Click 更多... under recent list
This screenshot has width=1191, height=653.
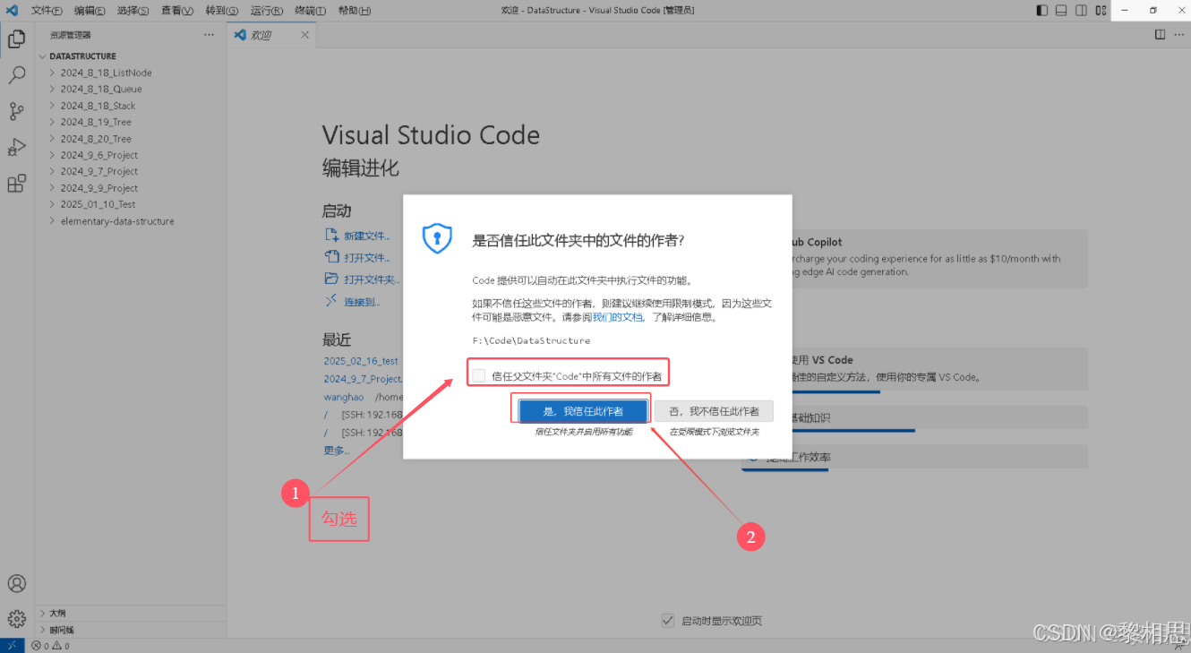tap(336, 450)
